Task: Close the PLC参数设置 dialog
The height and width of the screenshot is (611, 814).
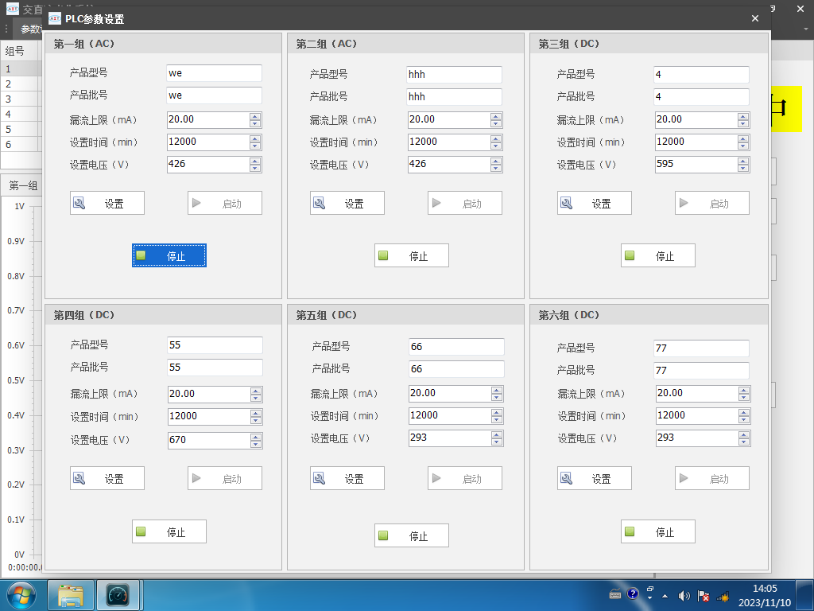Action: click(755, 18)
